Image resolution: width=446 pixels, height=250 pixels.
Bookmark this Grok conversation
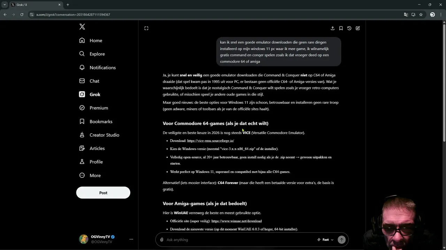coord(341,28)
